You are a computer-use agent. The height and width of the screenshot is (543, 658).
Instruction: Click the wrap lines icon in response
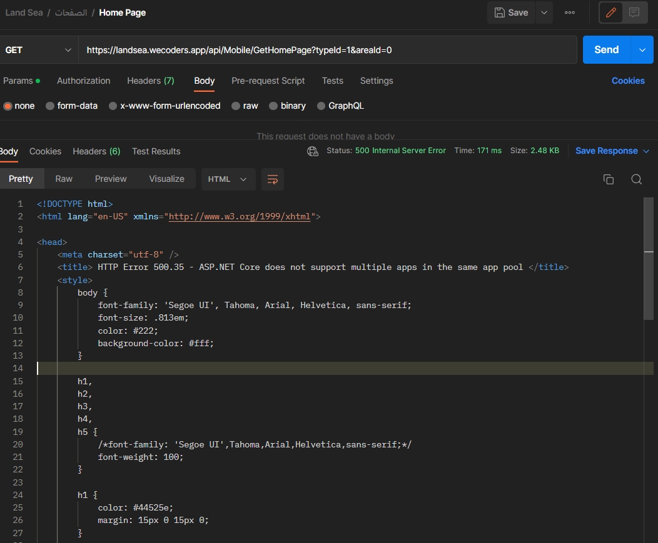tap(273, 179)
